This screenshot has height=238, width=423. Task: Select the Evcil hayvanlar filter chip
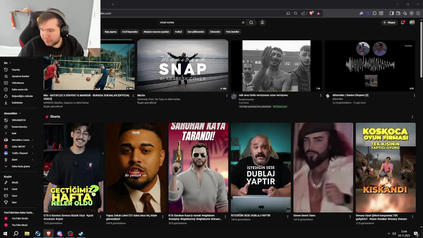click(130, 32)
